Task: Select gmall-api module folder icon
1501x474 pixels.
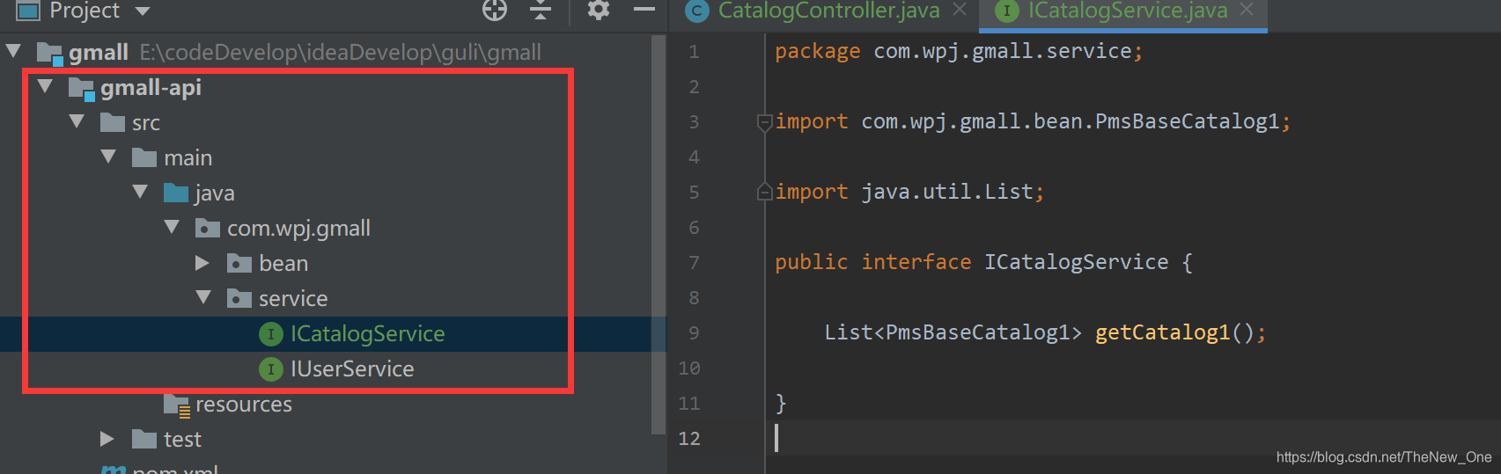Action: [81, 88]
